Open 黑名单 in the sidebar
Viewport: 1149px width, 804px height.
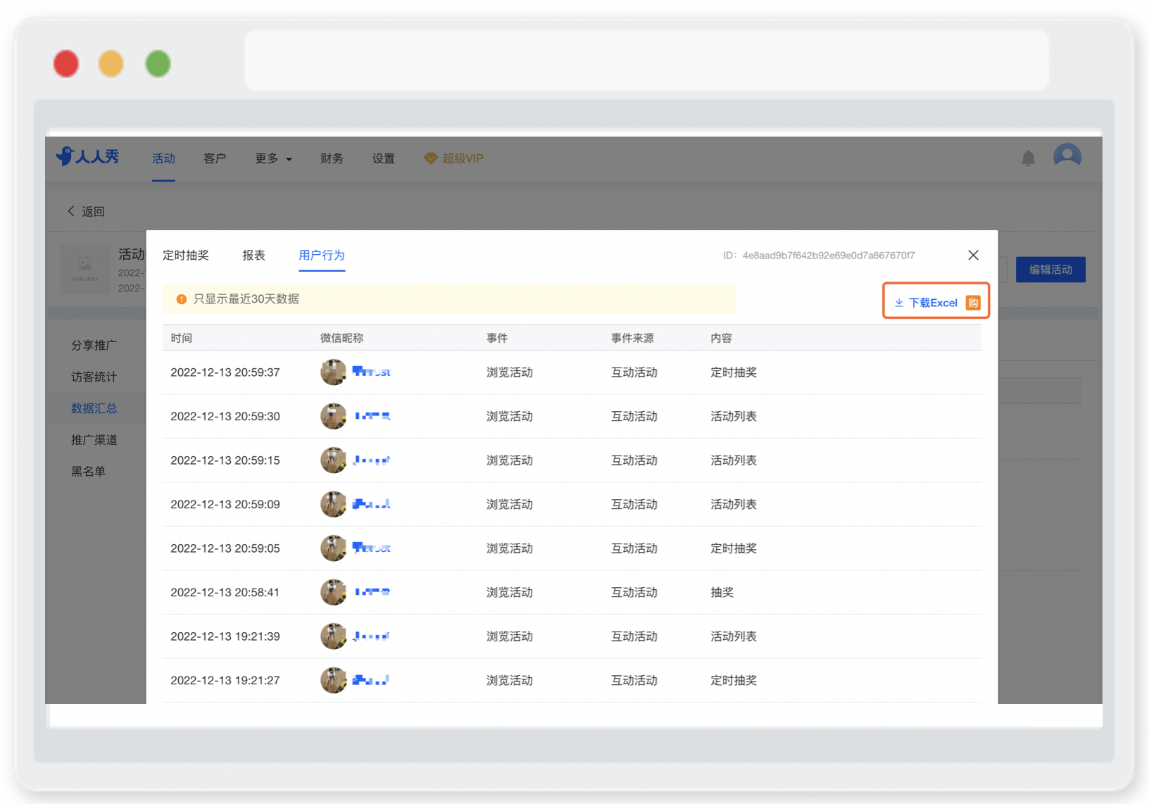point(88,472)
